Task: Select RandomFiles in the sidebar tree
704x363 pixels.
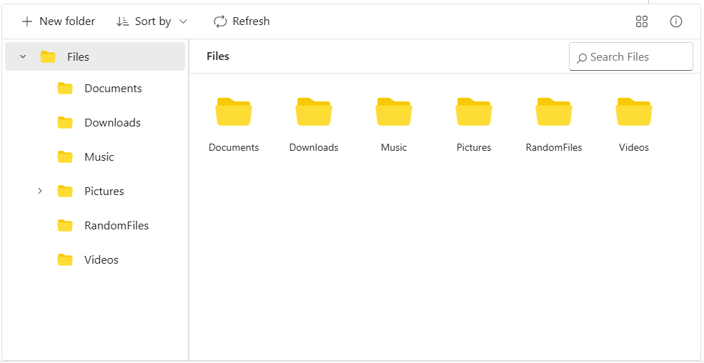Action: click(x=116, y=226)
